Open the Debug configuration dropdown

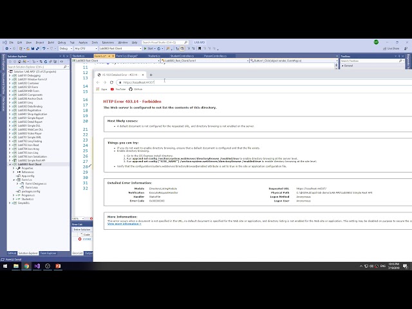[66, 49]
